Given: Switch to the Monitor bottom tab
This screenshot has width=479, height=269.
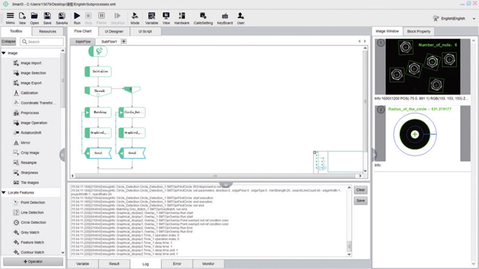Looking at the screenshot, I should pos(208,264).
